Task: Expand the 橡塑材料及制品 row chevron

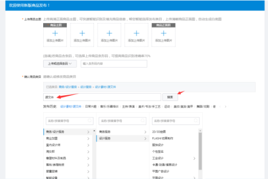Action: 88,158
